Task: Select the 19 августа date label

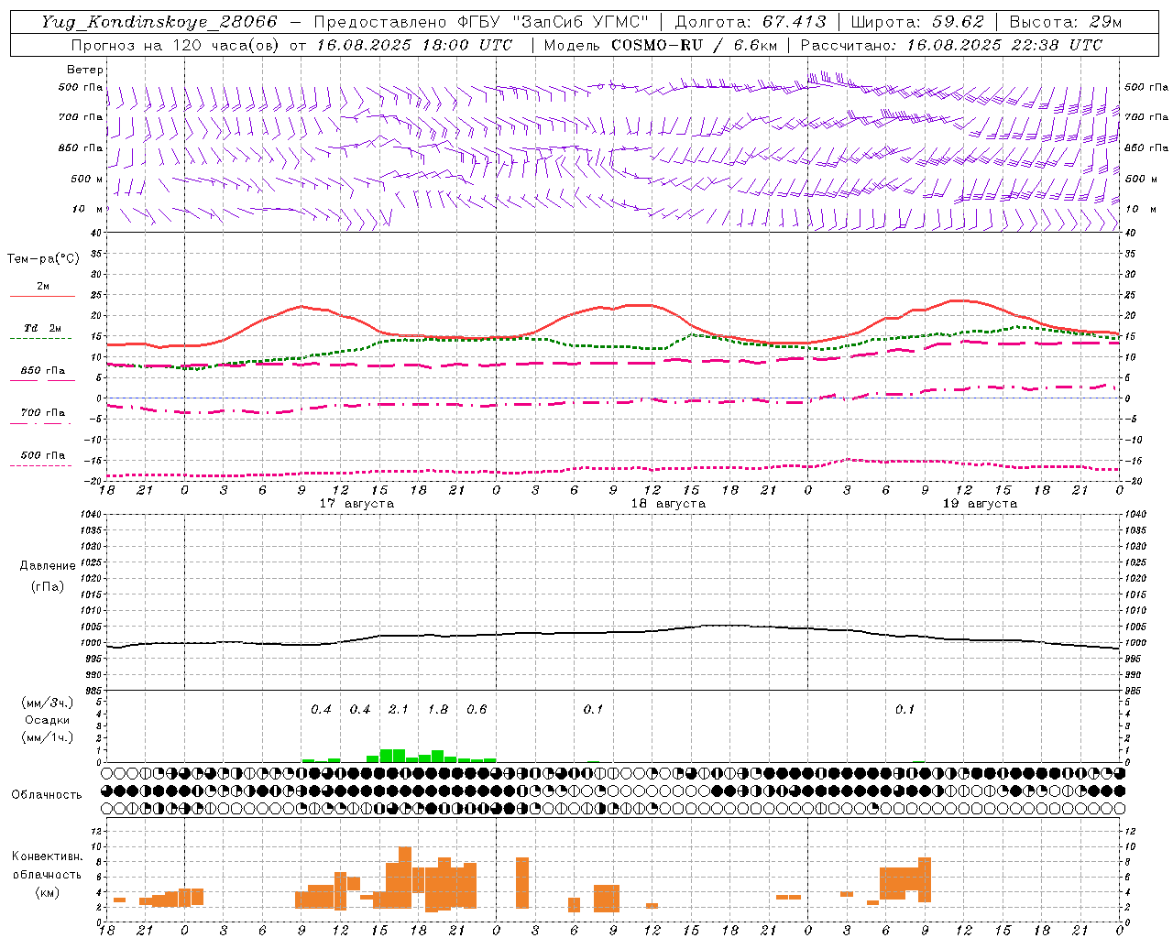Action: [x=980, y=504]
